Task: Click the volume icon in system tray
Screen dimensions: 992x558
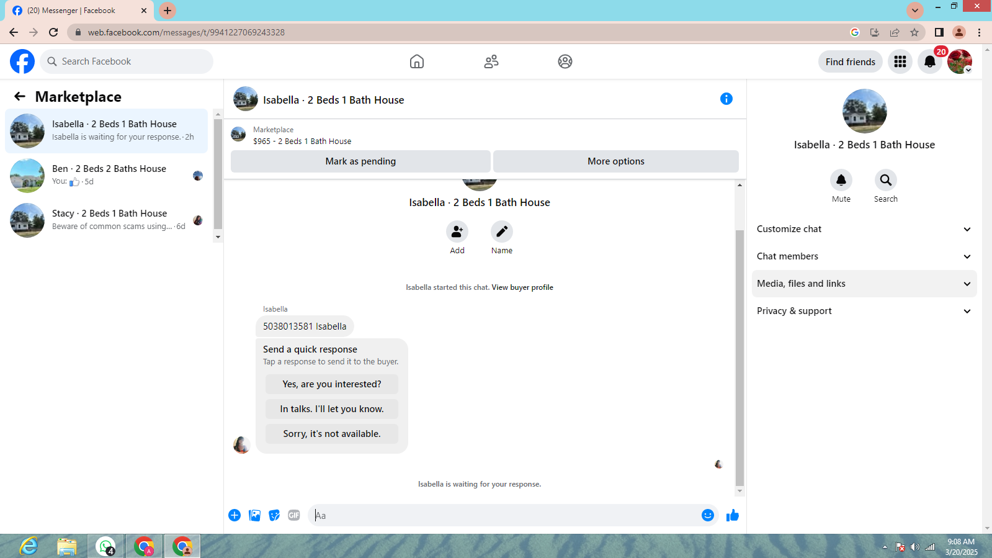Action: click(x=915, y=547)
